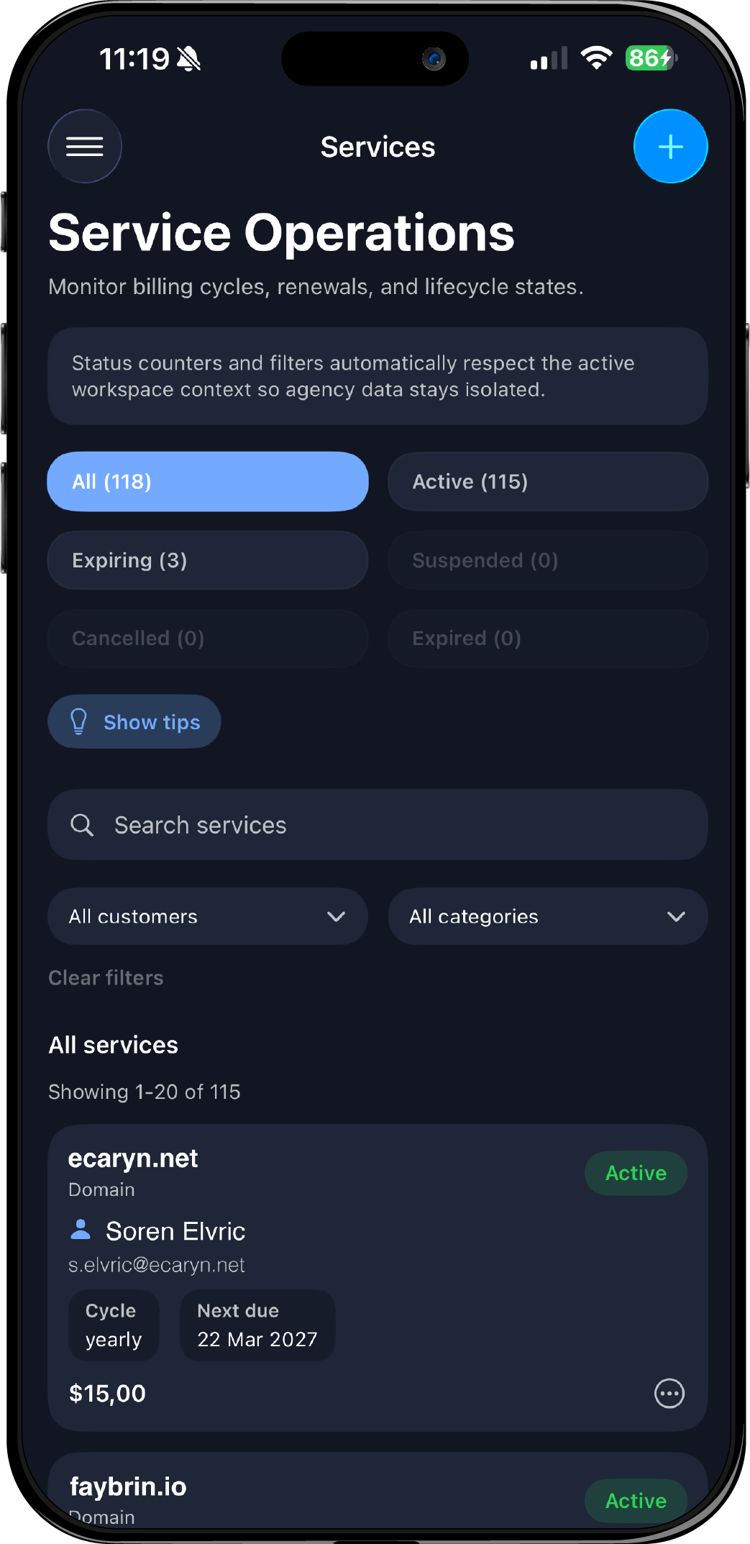Filter by Active (115) services
The image size is (750, 1544).
548,482
